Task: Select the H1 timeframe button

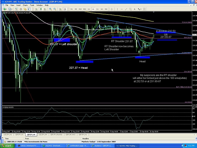Action: point(89,9)
